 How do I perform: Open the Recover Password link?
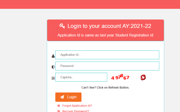pos(76,111)
